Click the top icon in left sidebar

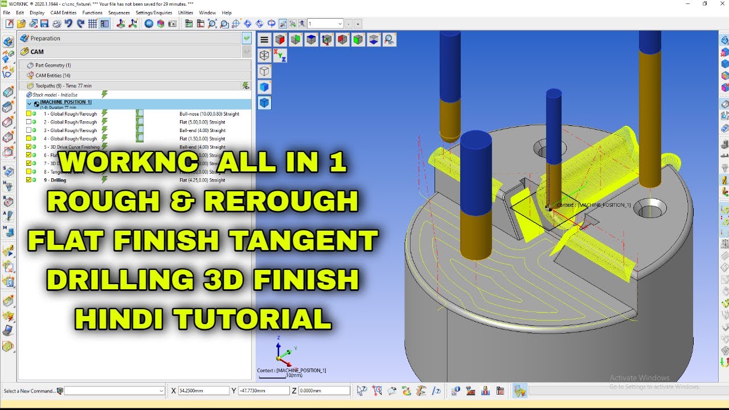(x=8, y=42)
